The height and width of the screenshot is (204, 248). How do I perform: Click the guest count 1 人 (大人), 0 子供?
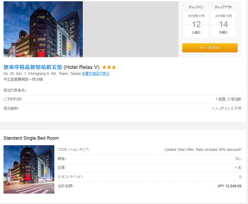click(x=227, y=108)
